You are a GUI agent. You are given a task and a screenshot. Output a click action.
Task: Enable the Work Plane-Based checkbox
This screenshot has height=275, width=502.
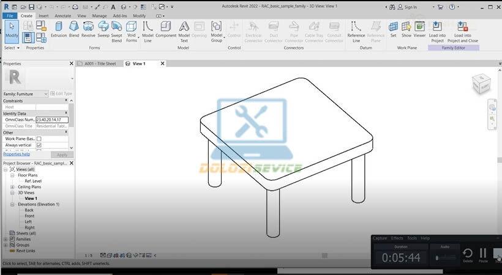point(39,139)
